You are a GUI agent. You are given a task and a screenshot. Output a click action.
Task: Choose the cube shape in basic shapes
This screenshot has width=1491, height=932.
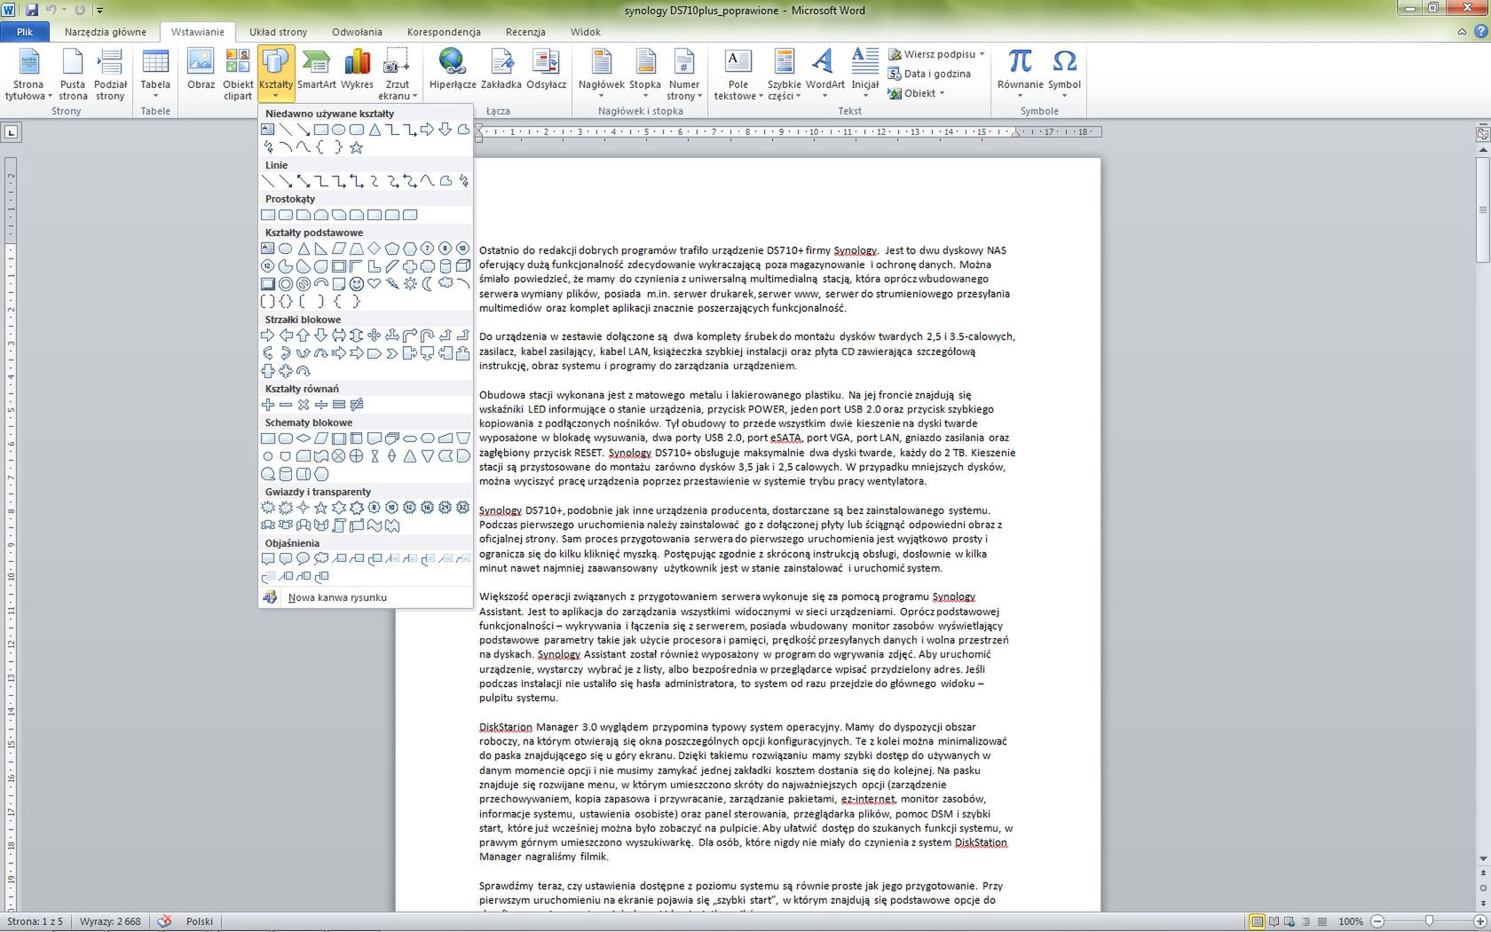pyautogui.click(x=463, y=266)
